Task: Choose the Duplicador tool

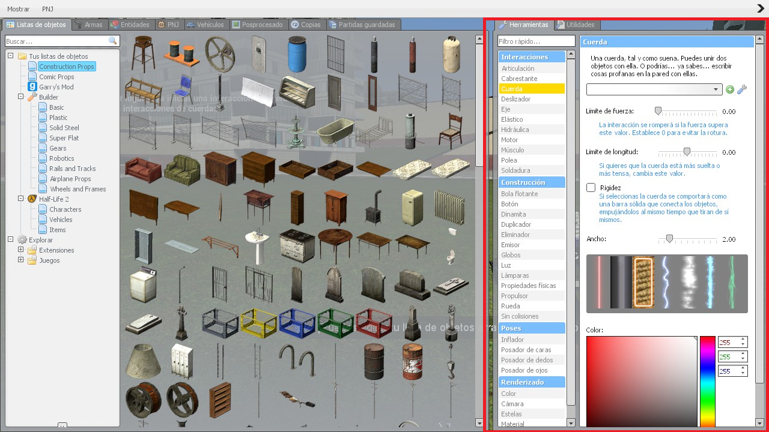Action: point(532,224)
